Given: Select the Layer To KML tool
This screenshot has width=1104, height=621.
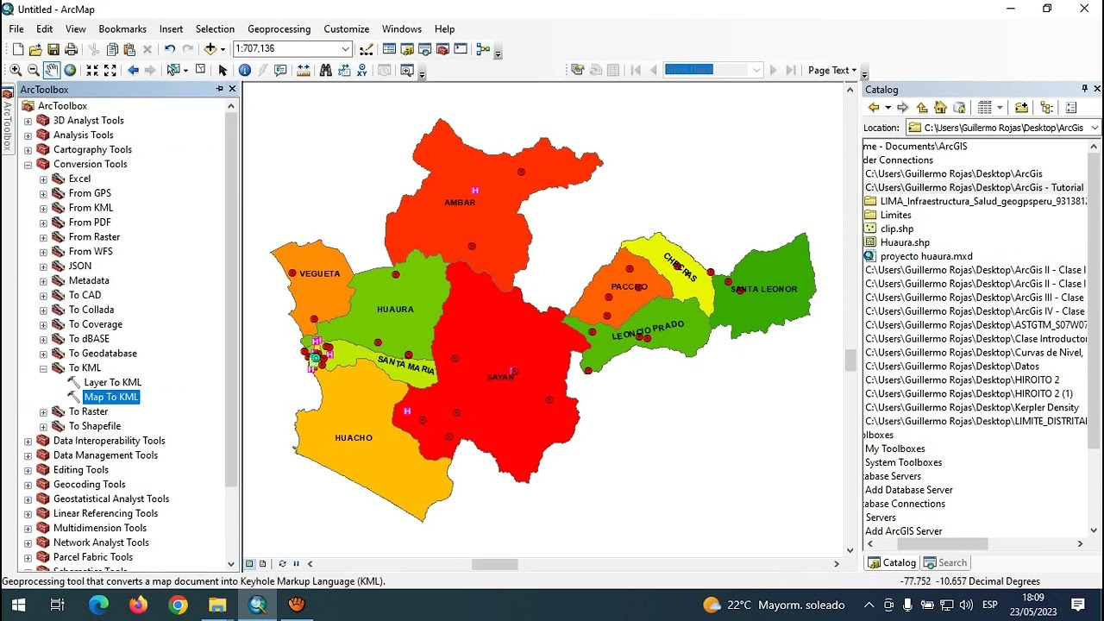Looking at the screenshot, I should tap(112, 382).
